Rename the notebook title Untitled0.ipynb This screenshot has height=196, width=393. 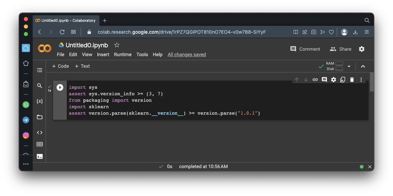pos(87,45)
